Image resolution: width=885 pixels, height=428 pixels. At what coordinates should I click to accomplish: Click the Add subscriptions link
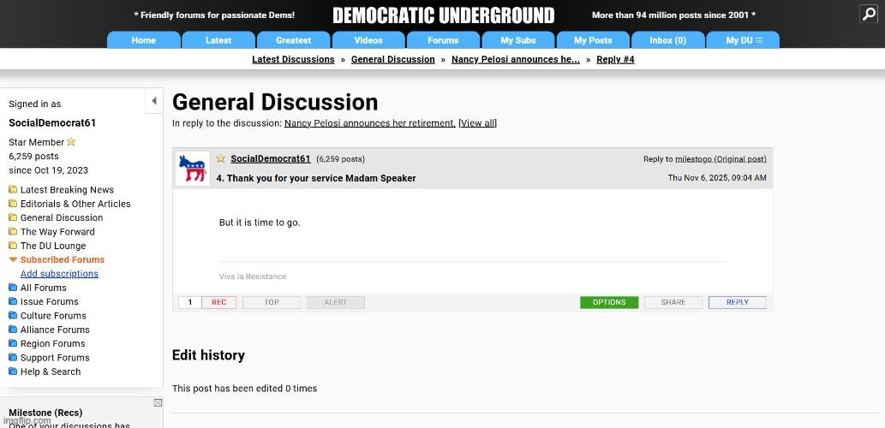pyautogui.click(x=59, y=274)
